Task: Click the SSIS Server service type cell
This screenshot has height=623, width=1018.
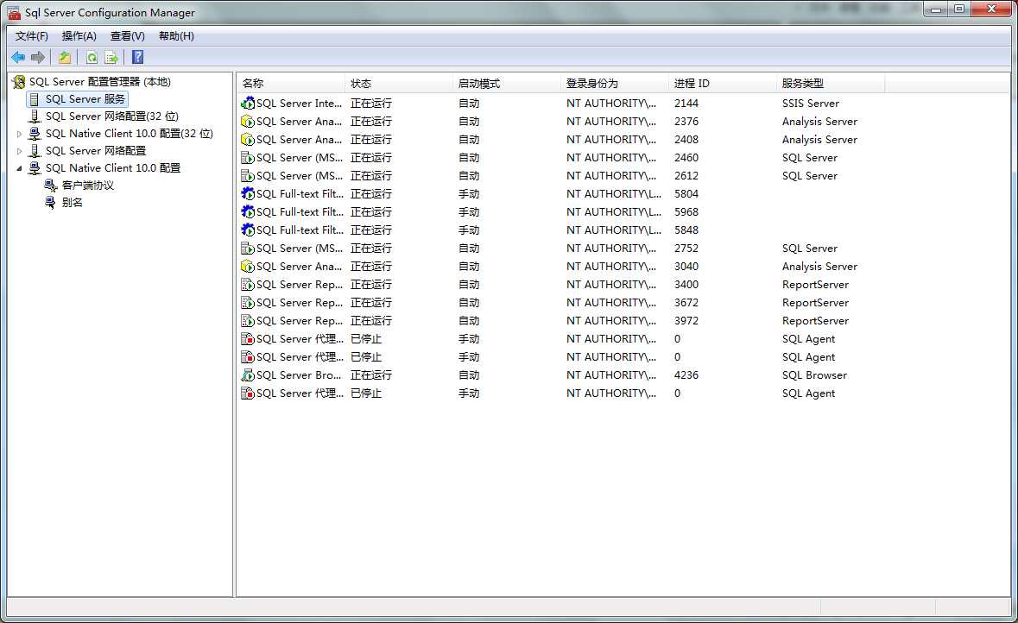Action: [x=810, y=104]
